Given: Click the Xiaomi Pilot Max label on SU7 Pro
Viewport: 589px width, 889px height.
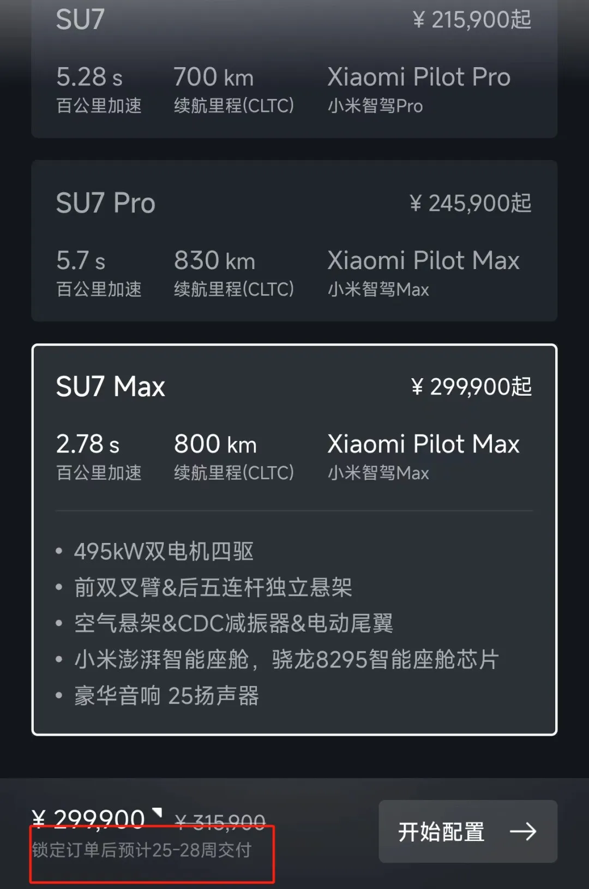Looking at the screenshot, I should [x=424, y=261].
